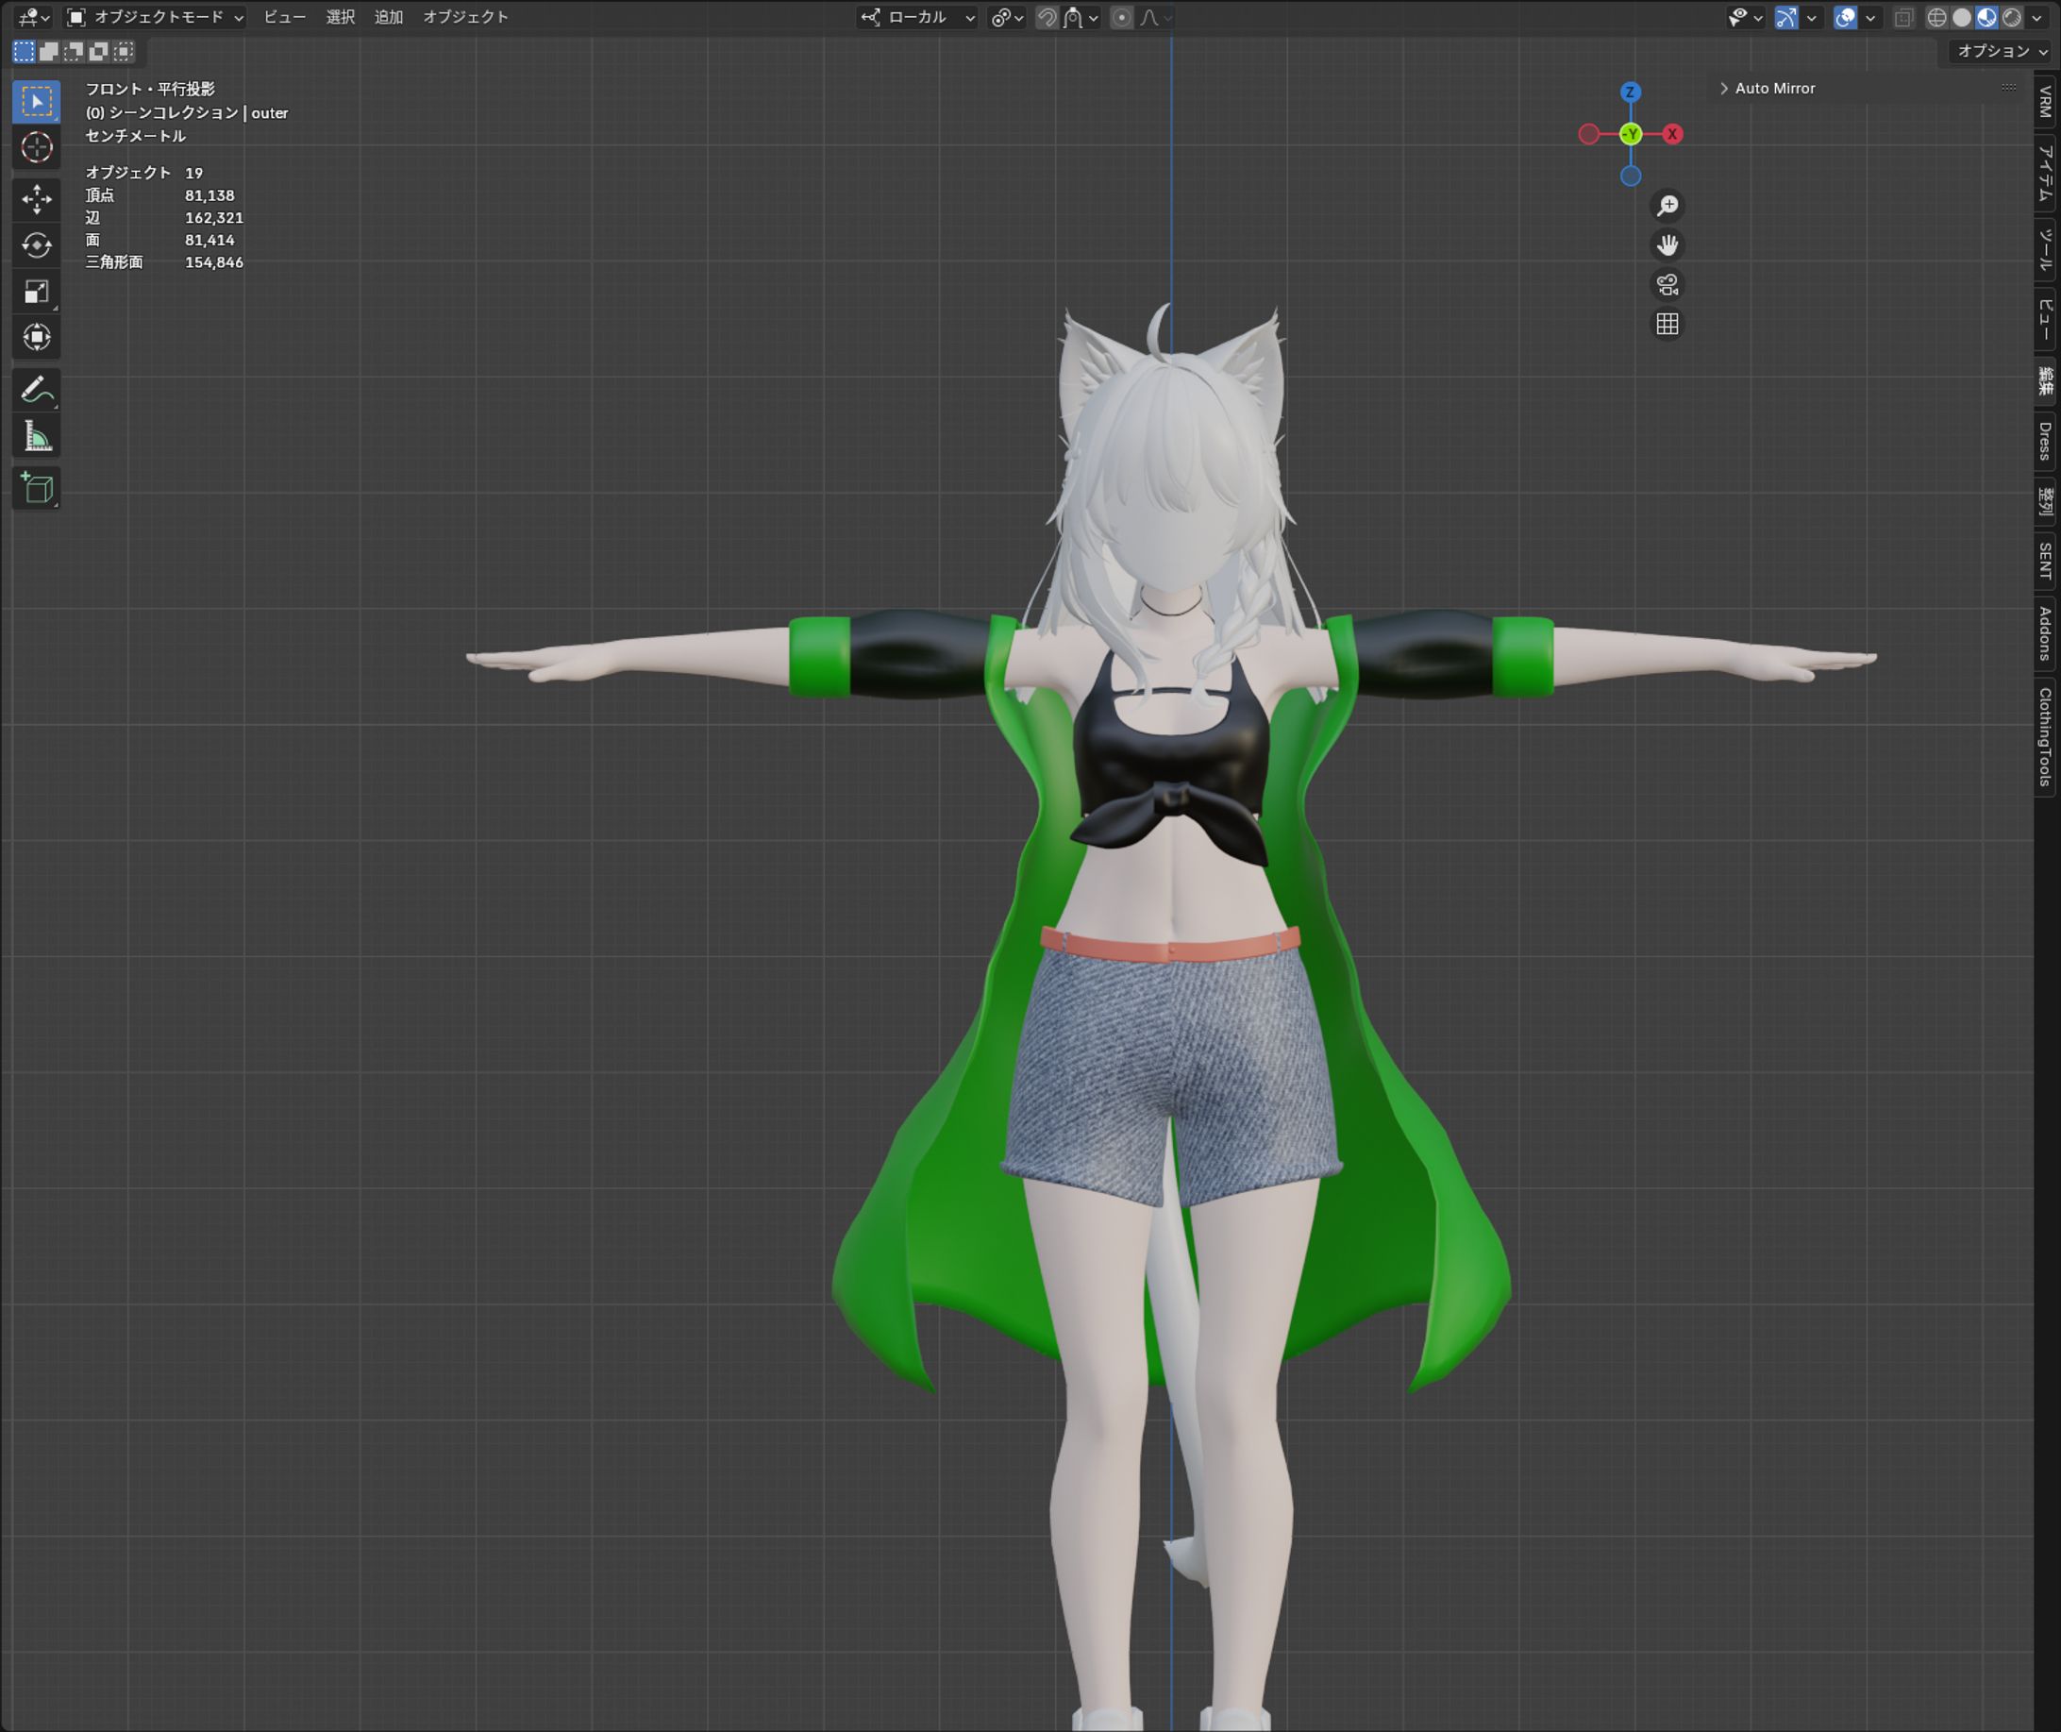Image resolution: width=2061 pixels, height=1732 pixels.
Task: Select the Move tool in toolbar
Action: coord(36,199)
